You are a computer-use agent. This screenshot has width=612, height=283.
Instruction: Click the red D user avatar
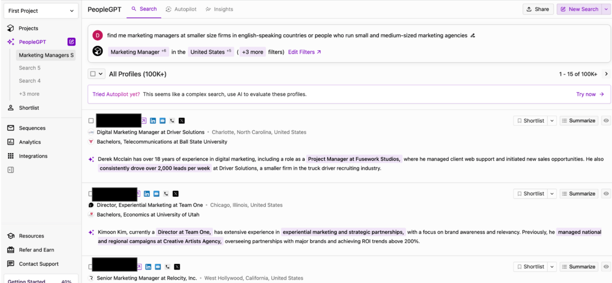pyautogui.click(x=97, y=35)
